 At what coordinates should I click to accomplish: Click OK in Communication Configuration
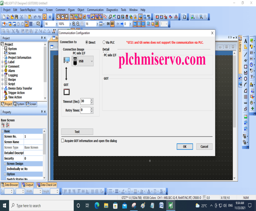tap(185, 147)
